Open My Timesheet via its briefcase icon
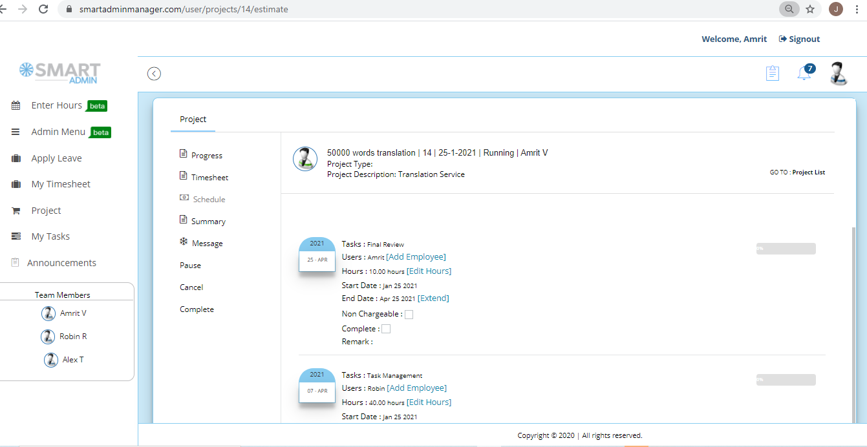The image size is (867, 447). (14, 183)
